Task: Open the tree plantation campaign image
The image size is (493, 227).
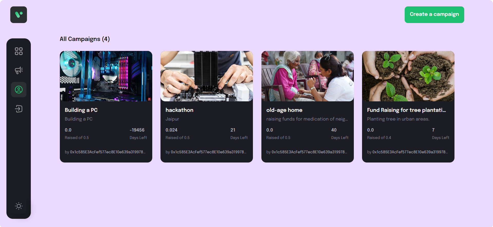Action: [x=408, y=76]
